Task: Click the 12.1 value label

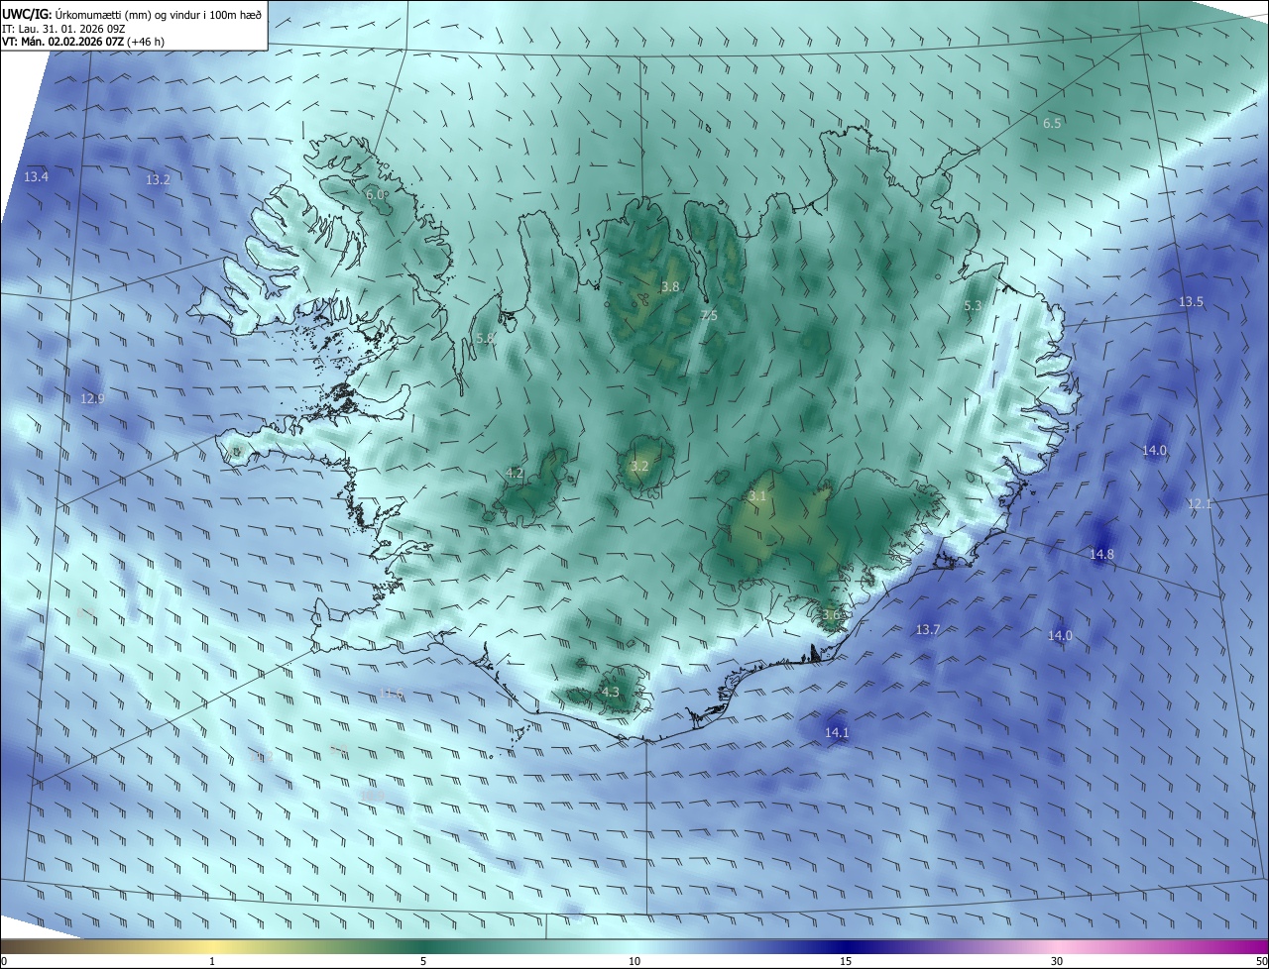Action: [x=1200, y=504]
